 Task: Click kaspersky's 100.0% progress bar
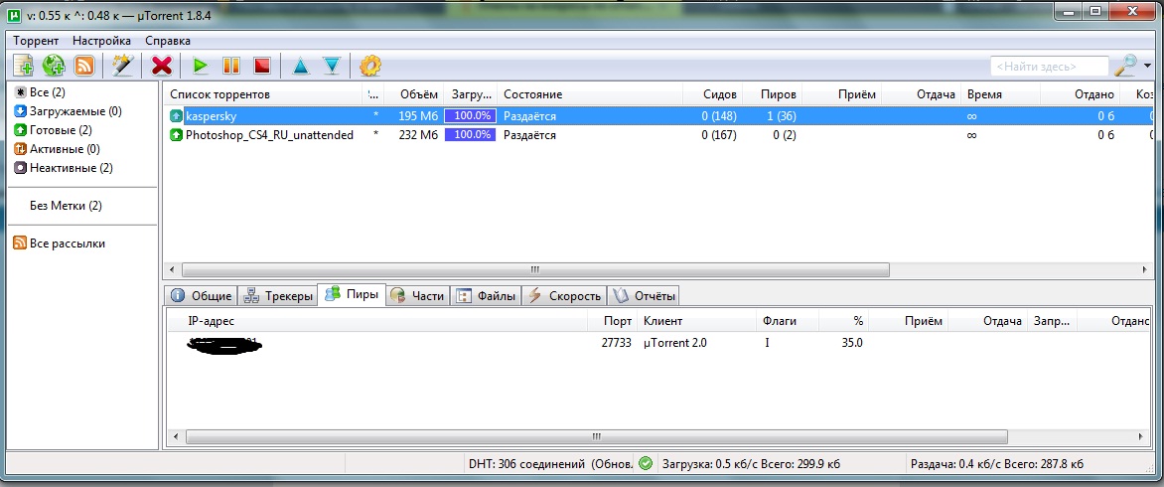pyautogui.click(x=470, y=116)
